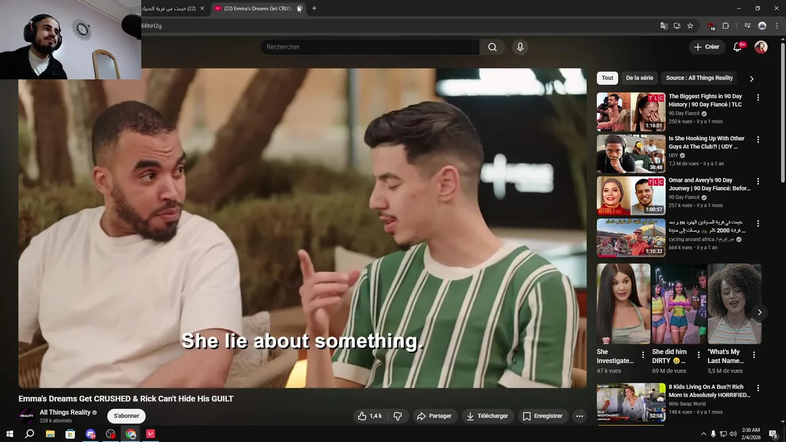Open File Explorer from taskbar
The width and height of the screenshot is (786, 442).
(50, 434)
